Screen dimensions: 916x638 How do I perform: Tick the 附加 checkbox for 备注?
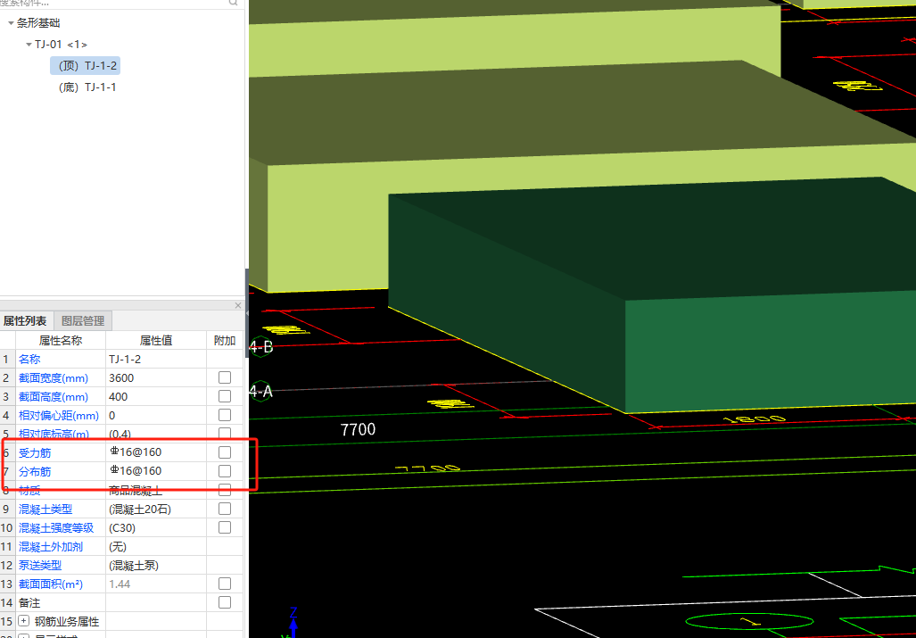225,602
